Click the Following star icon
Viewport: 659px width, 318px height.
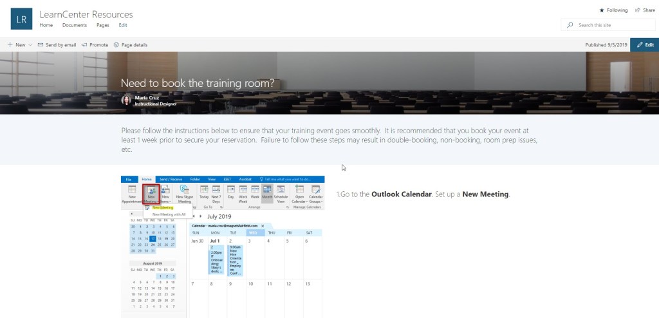point(602,10)
